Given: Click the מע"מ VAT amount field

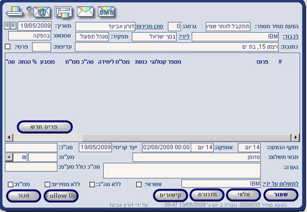Looking at the screenshot, I should 43,158.
